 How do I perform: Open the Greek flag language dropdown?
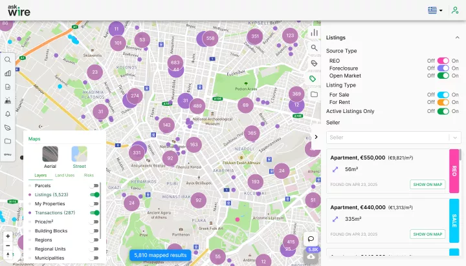pos(435,10)
